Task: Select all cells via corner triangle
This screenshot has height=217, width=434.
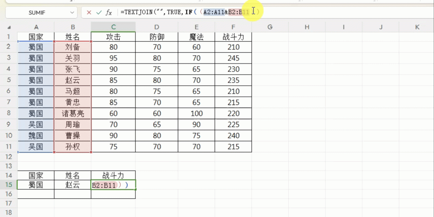Action: point(9,27)
